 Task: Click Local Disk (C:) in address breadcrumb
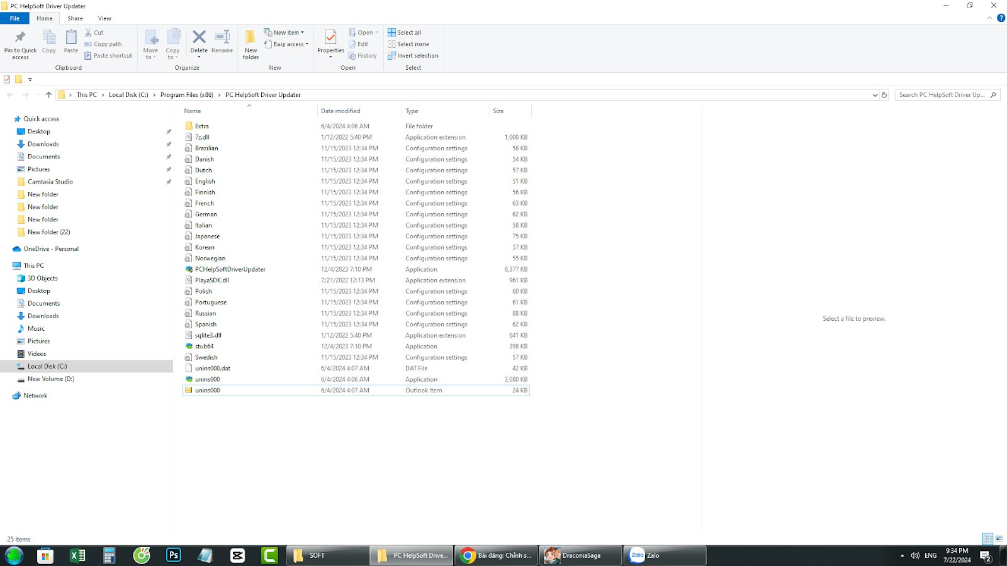click(128, 95)
